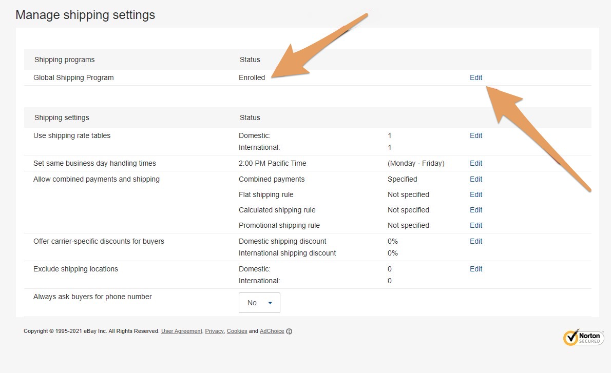
Task: Click the Norton Secured badge
Action: (583, 337)
